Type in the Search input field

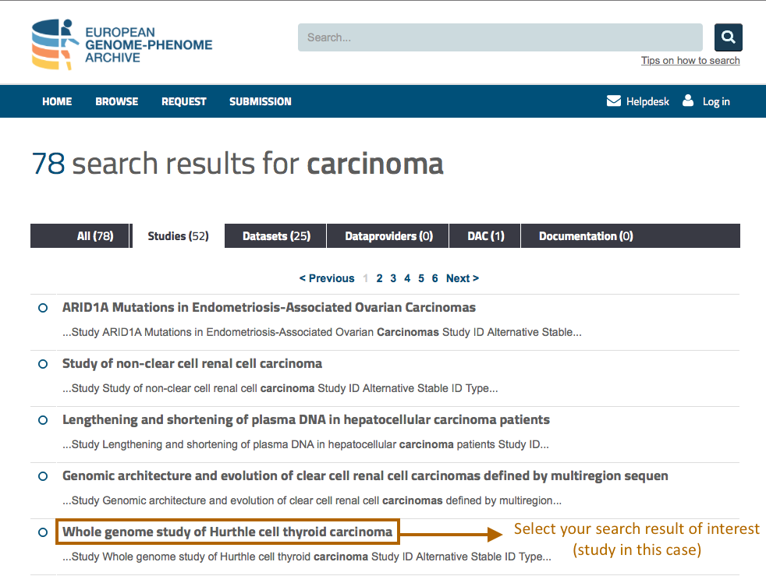tap(499, 37)
